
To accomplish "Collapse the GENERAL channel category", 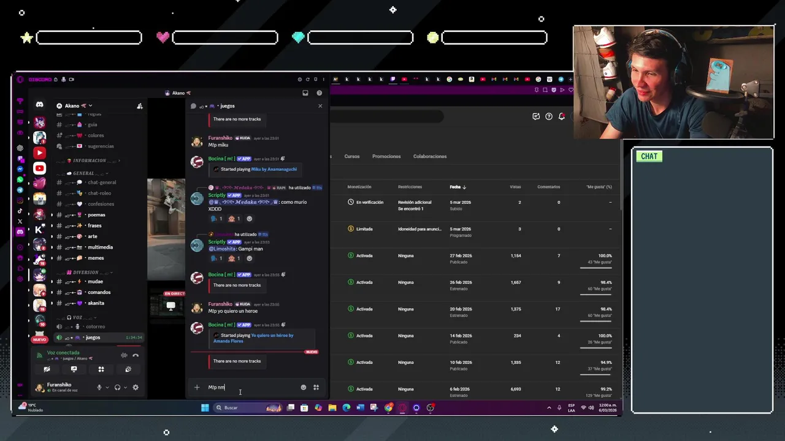I will (x=83, y=173).
